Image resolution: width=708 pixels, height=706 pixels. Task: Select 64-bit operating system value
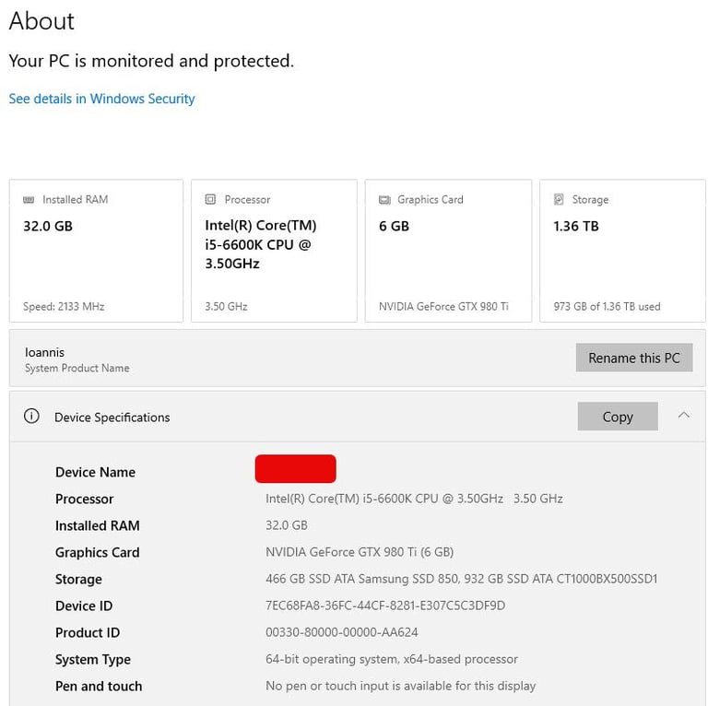(392, 659)
